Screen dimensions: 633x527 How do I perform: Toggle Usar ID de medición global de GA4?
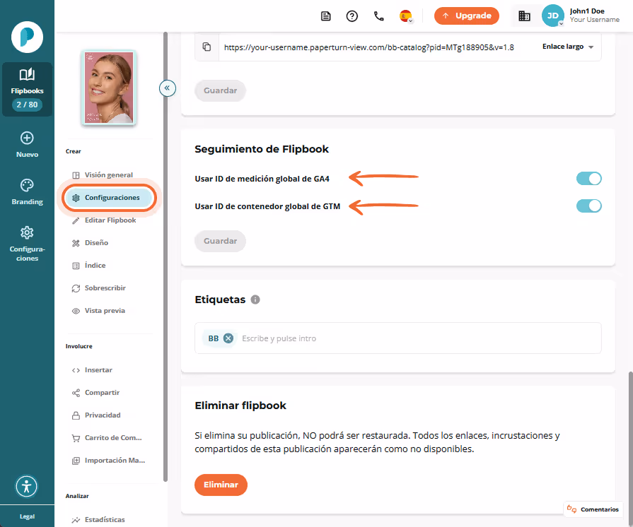pyautogui.click(x=588, y=178)
